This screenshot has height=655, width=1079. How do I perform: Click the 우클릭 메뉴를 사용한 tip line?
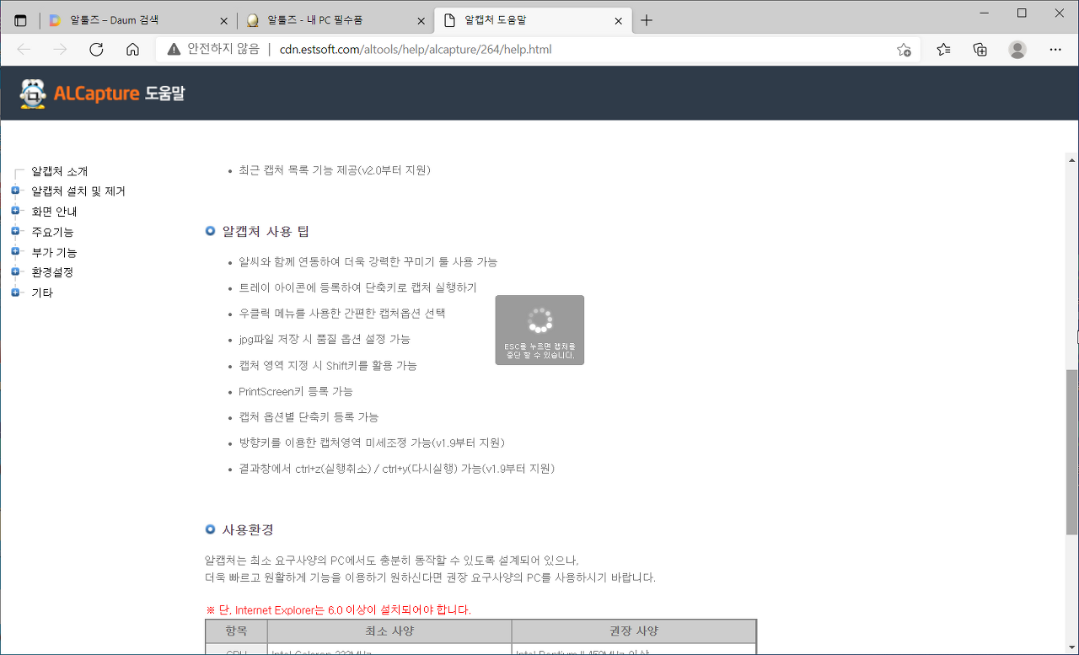(342, 314)
